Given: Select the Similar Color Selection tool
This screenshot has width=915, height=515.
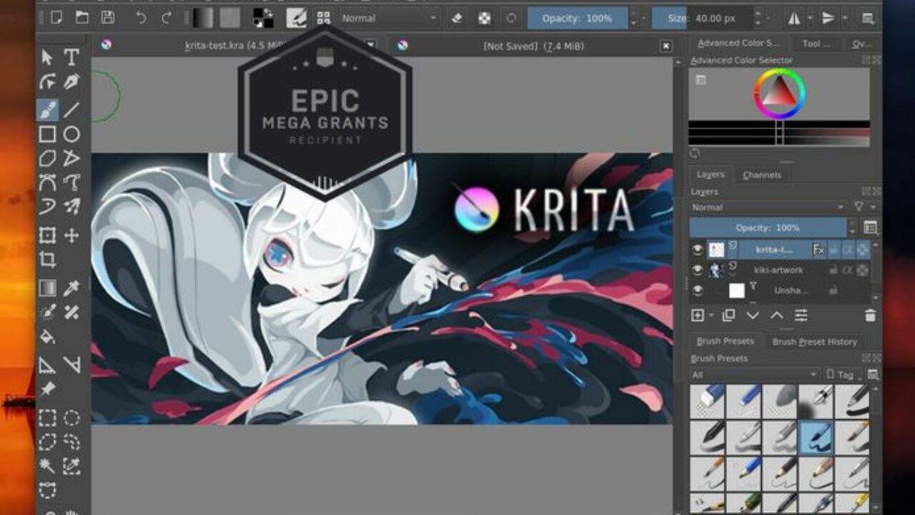Looking at the screenshot, I should pos(71,466).
